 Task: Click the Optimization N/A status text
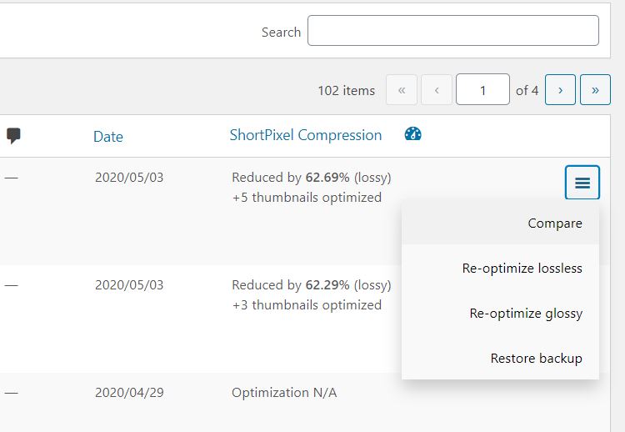click(x=283, y=393)
